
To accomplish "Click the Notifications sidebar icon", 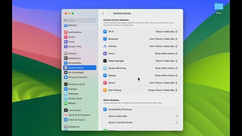I will click(66, 32).
